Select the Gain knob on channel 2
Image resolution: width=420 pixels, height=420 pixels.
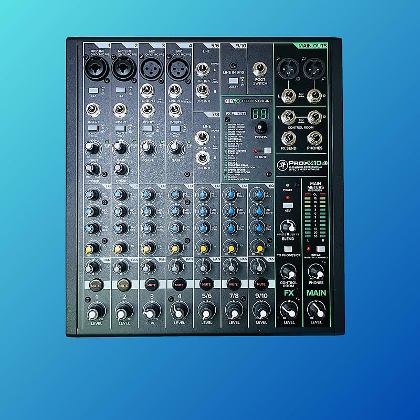(x=120, y=148)
